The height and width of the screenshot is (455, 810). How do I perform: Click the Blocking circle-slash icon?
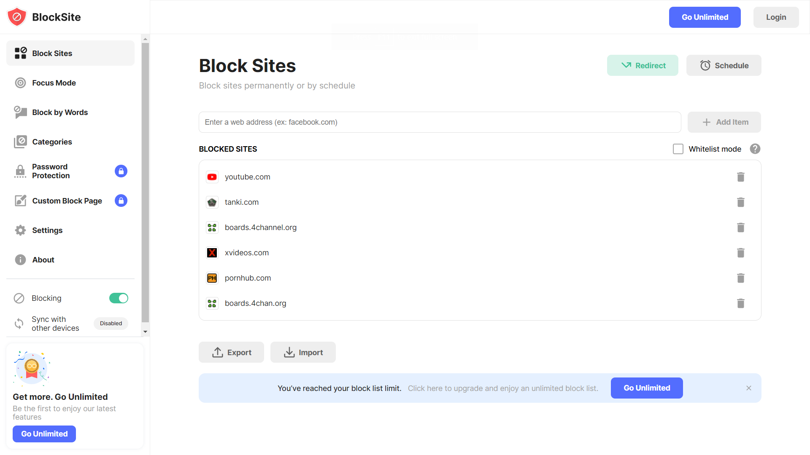coord(19,298)
